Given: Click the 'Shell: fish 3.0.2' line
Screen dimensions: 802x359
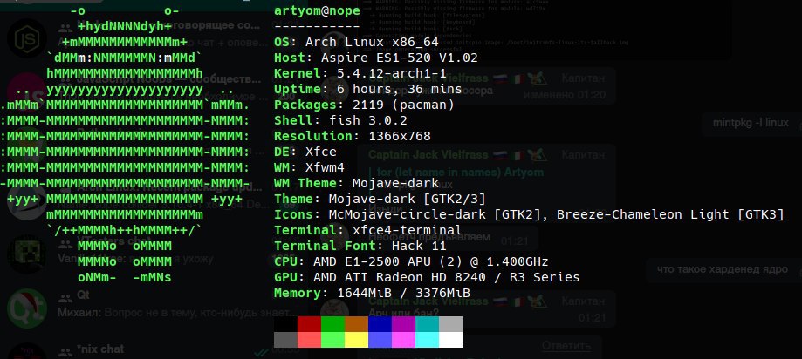Looking at the screenshot, I should 340,121.
